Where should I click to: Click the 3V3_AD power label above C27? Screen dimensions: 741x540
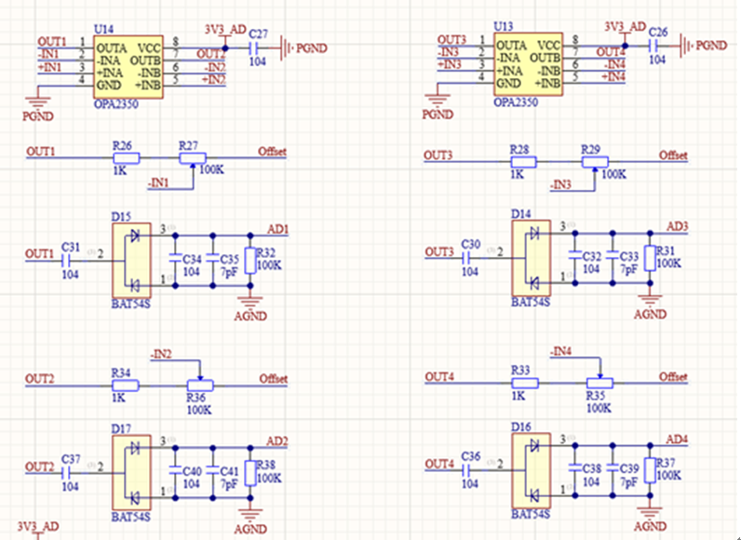[x=225, y=30]
